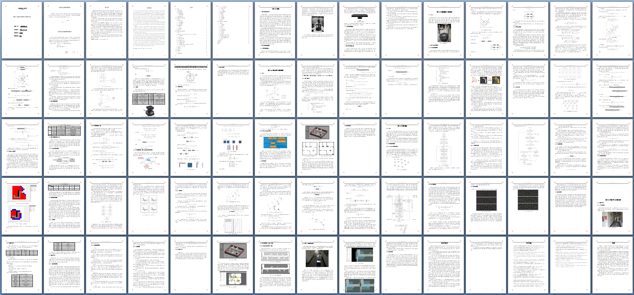Select the English Abstract page
Image resolution: width=634 pixels, height=295 pixels.
click(148, 30)
